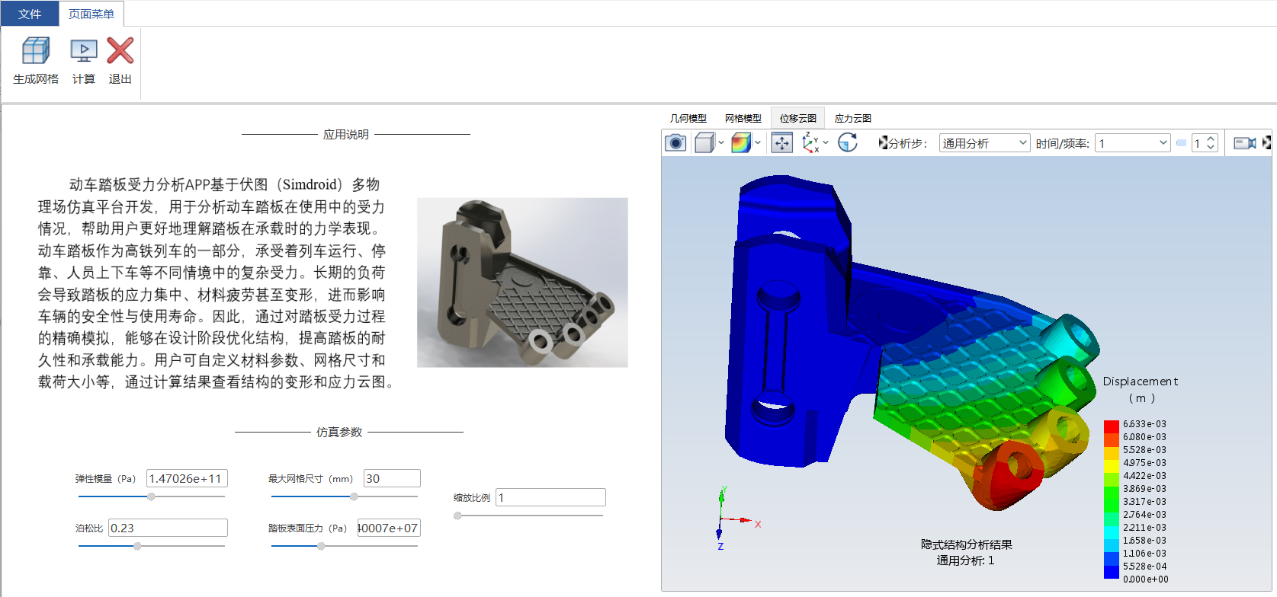
Task: Switch to the 网格模型 tab
Action: 743,118
